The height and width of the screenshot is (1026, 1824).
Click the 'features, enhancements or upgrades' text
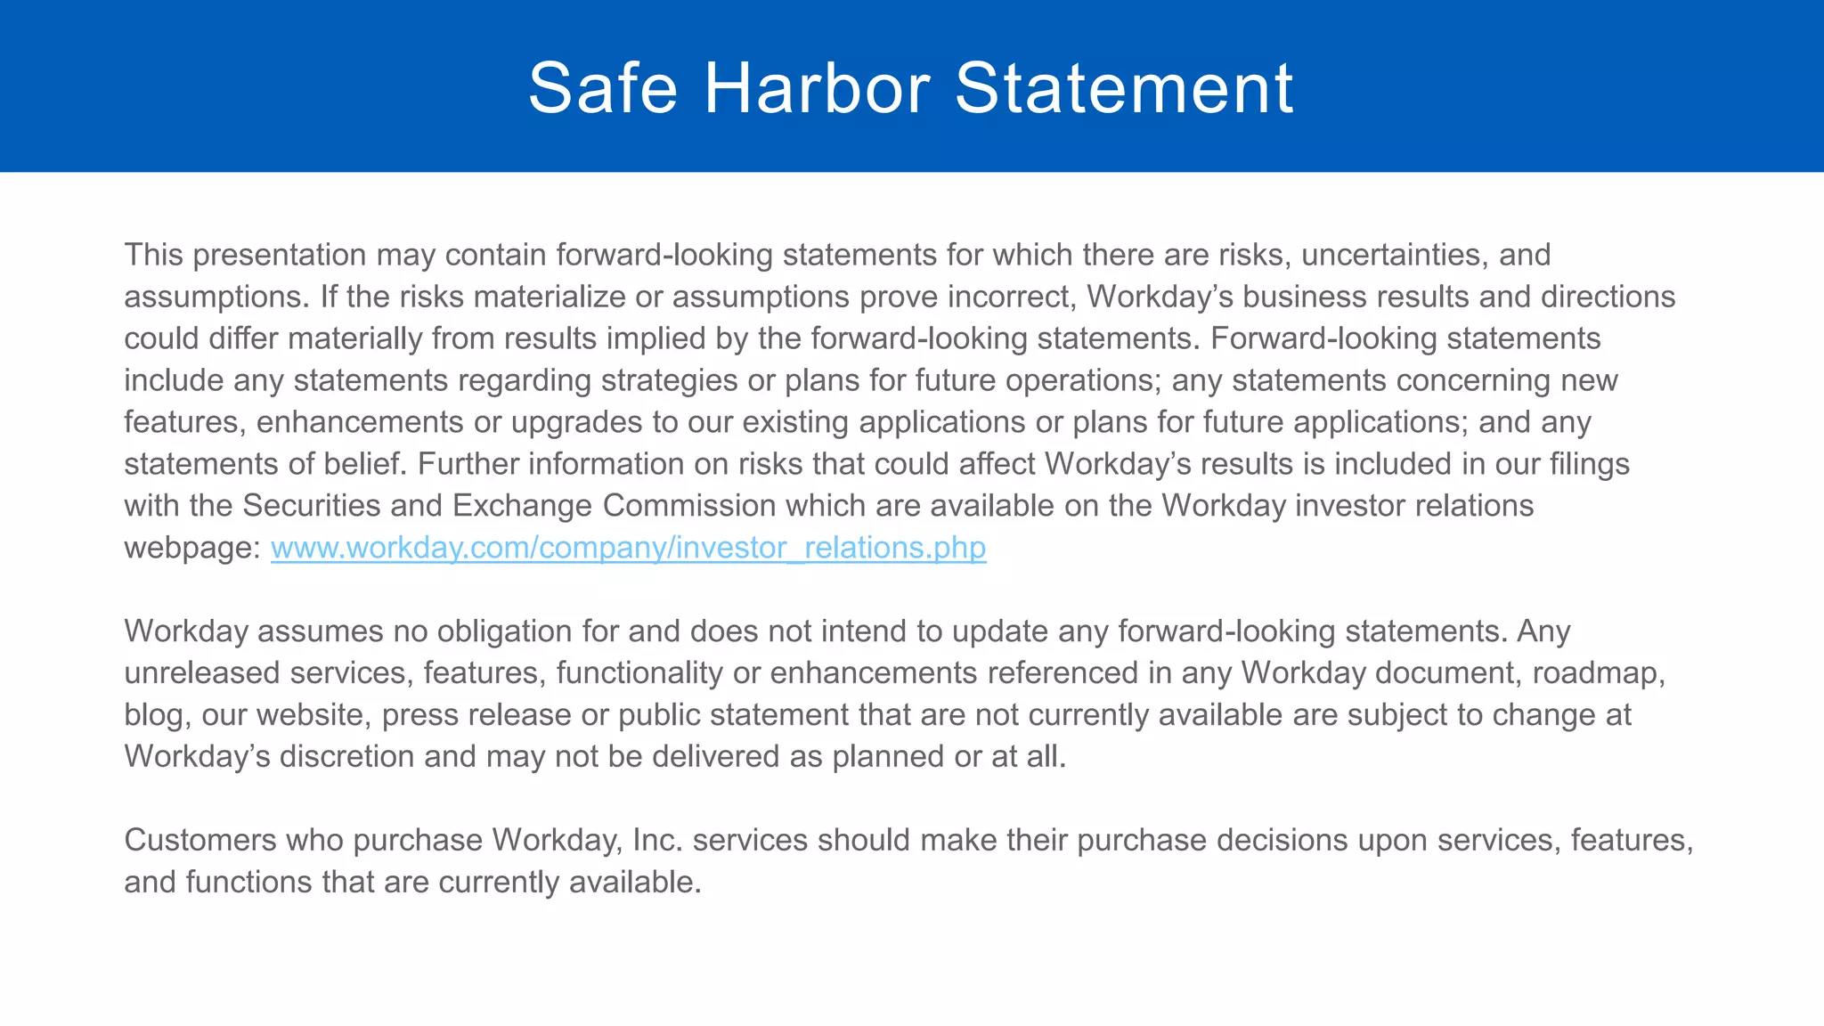[x=382, y=422]
